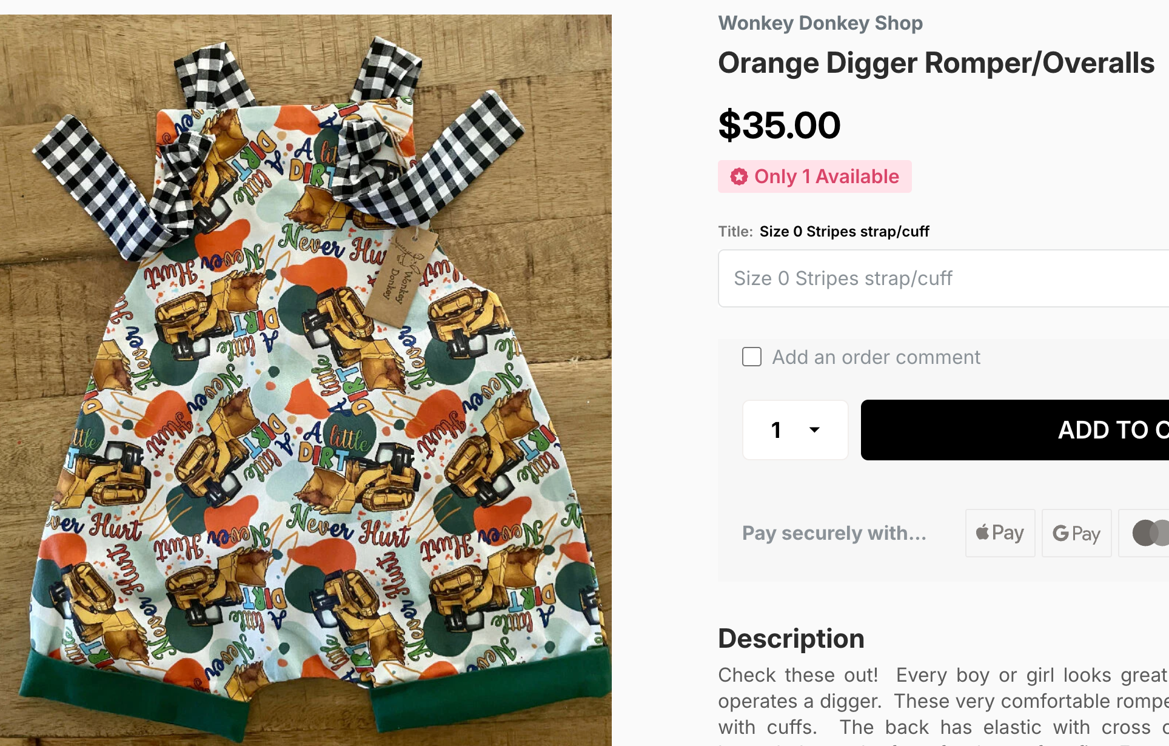This screenshot has height=746, width=1169.
Task: Click the star icon in availability badge
Action: [x=739, y=176]
